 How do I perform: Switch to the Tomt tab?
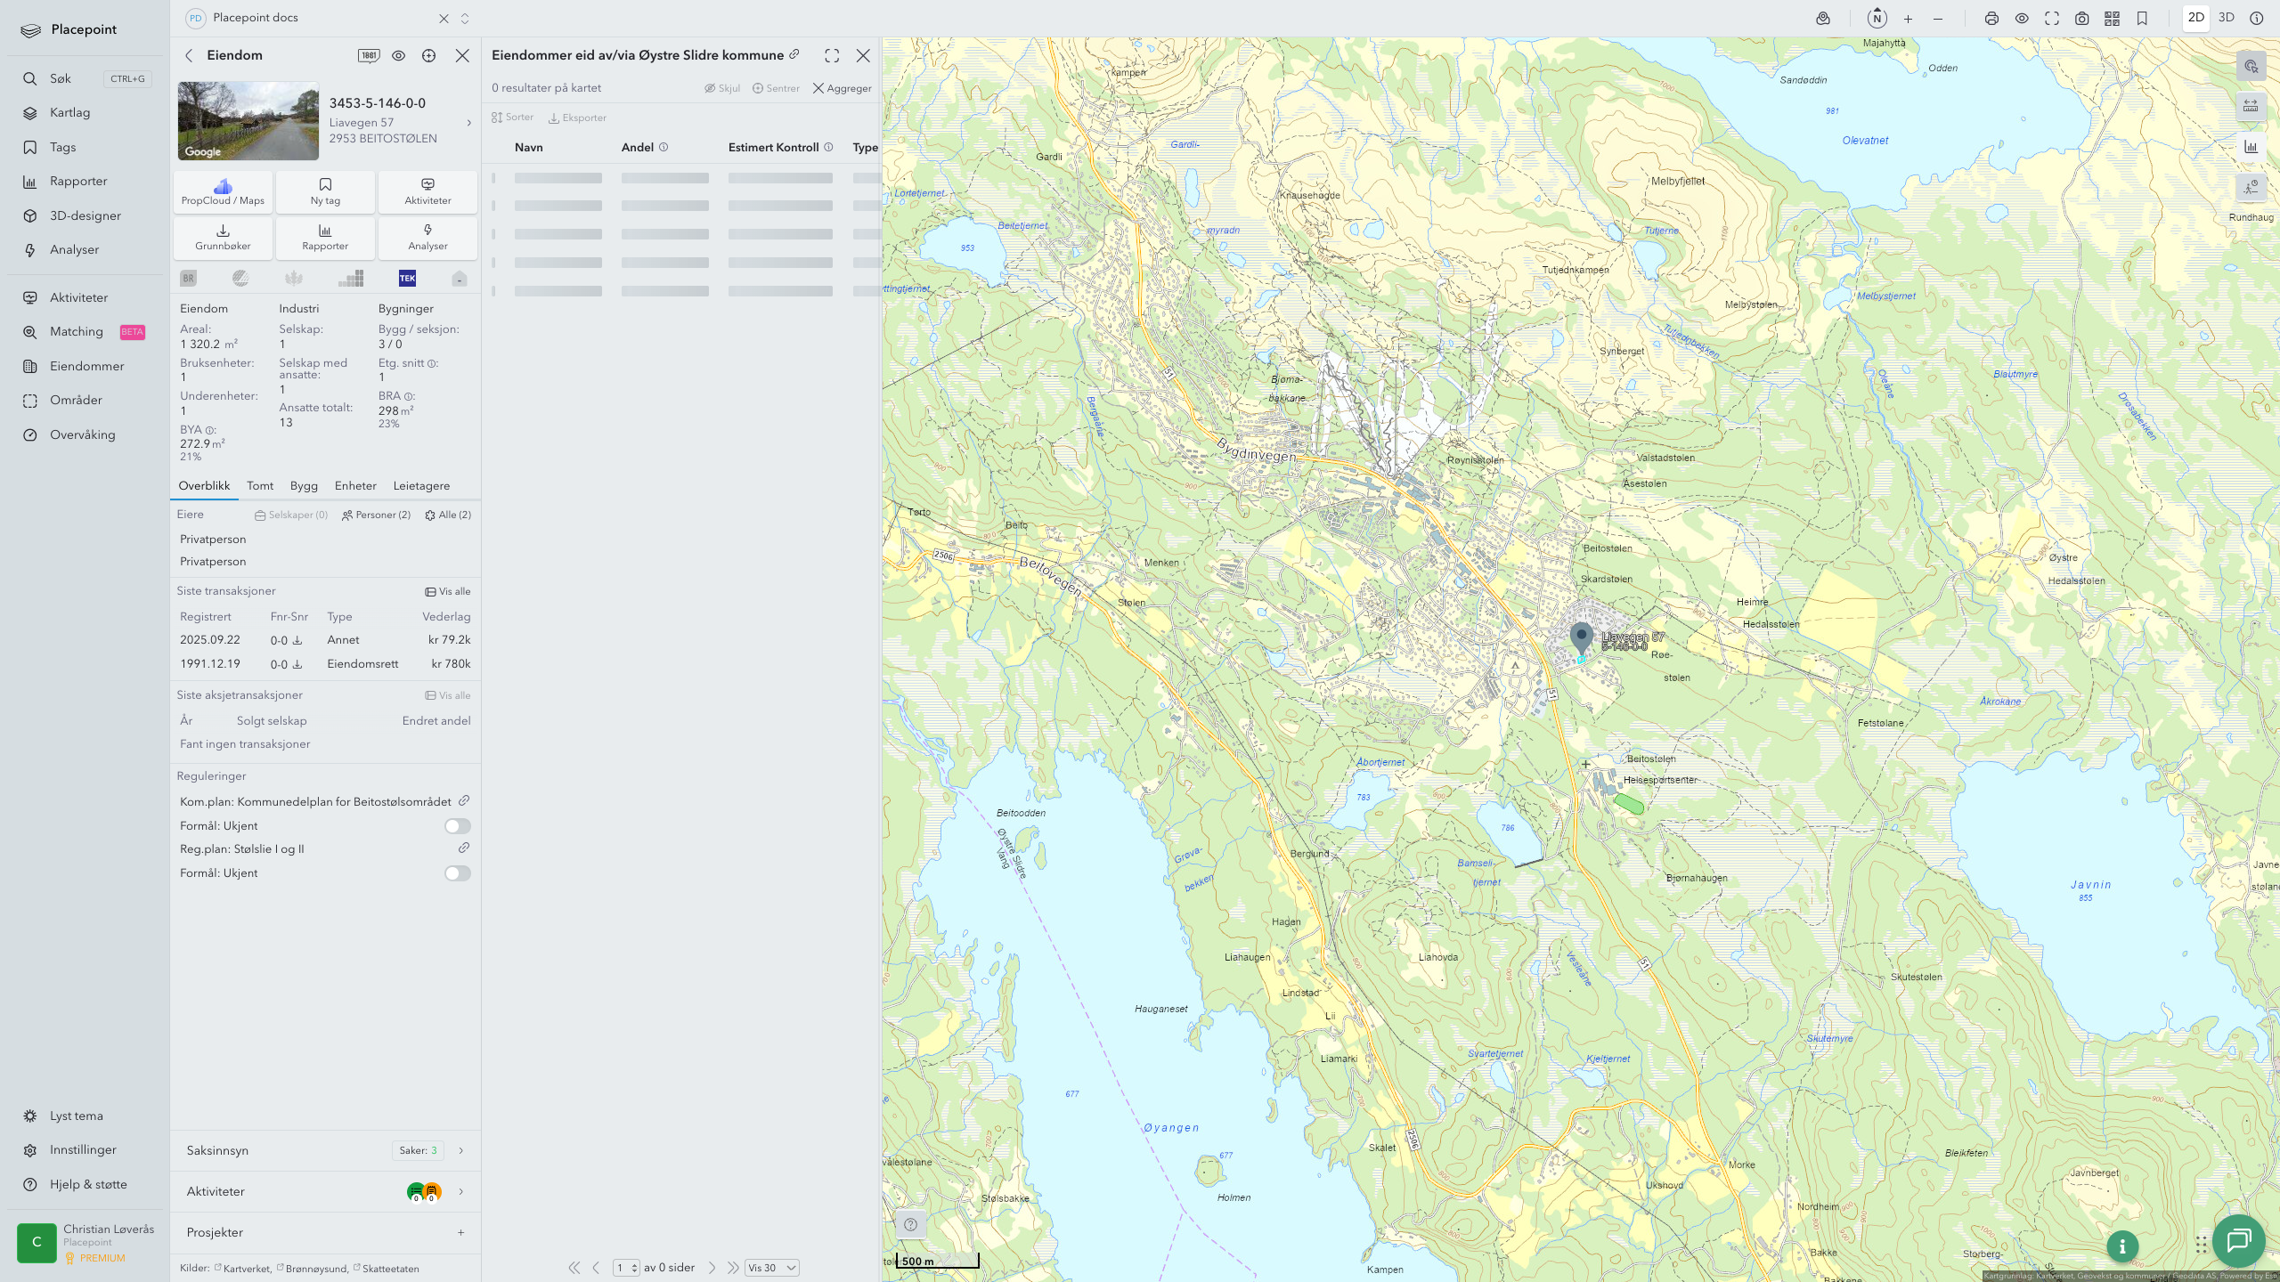pyautogui.click(x=260, y=486)
